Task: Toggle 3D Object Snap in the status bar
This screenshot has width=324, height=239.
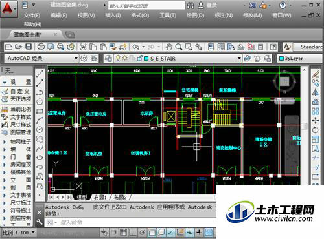Action: (161, 233)
